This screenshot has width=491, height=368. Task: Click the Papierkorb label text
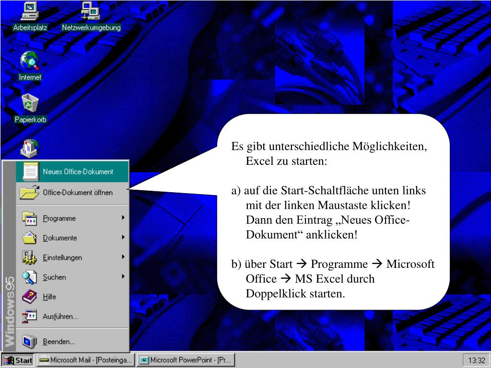(x=30, y=119)
